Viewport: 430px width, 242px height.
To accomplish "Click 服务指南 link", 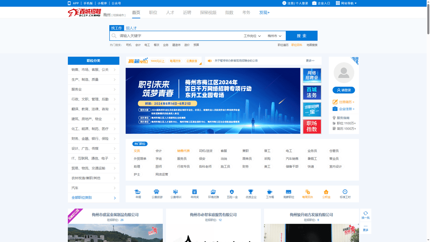I will 343,118.
